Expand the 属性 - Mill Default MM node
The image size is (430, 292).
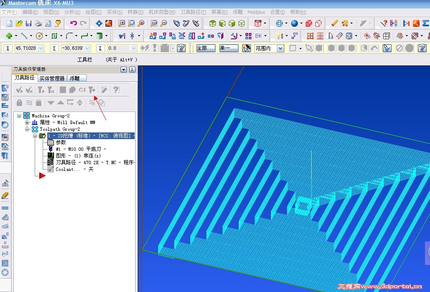(27, 122)
